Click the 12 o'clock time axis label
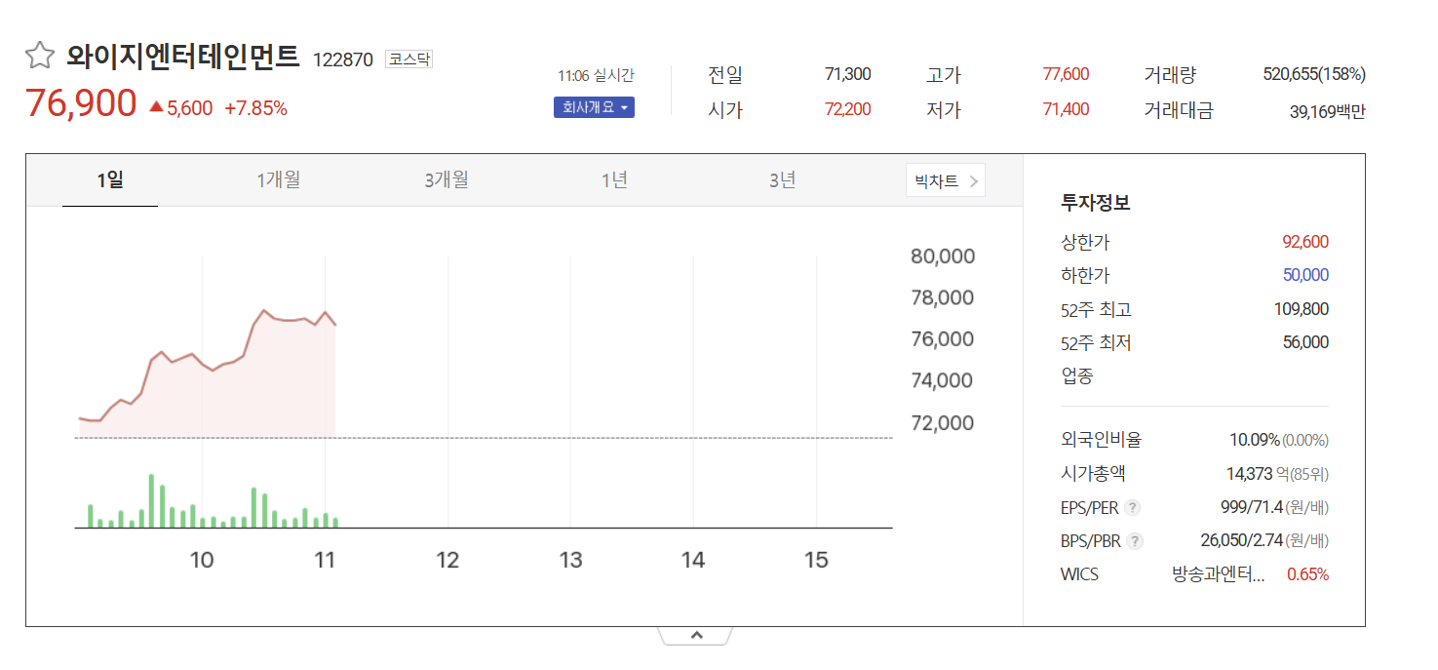Viewport: 1438px width, 670px height. click(x=447, y=560)
